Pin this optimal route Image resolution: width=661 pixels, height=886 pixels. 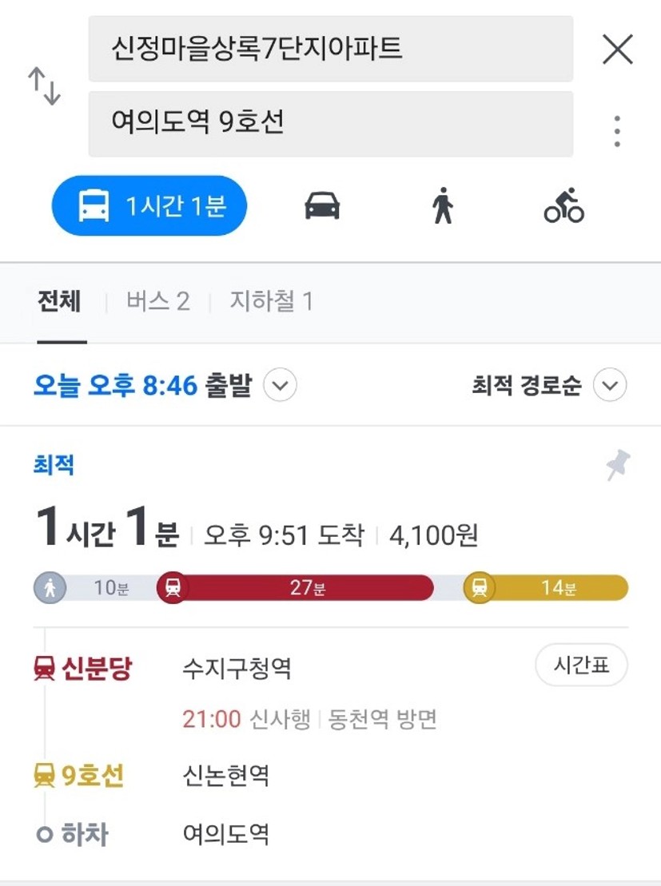pos(618,465)
